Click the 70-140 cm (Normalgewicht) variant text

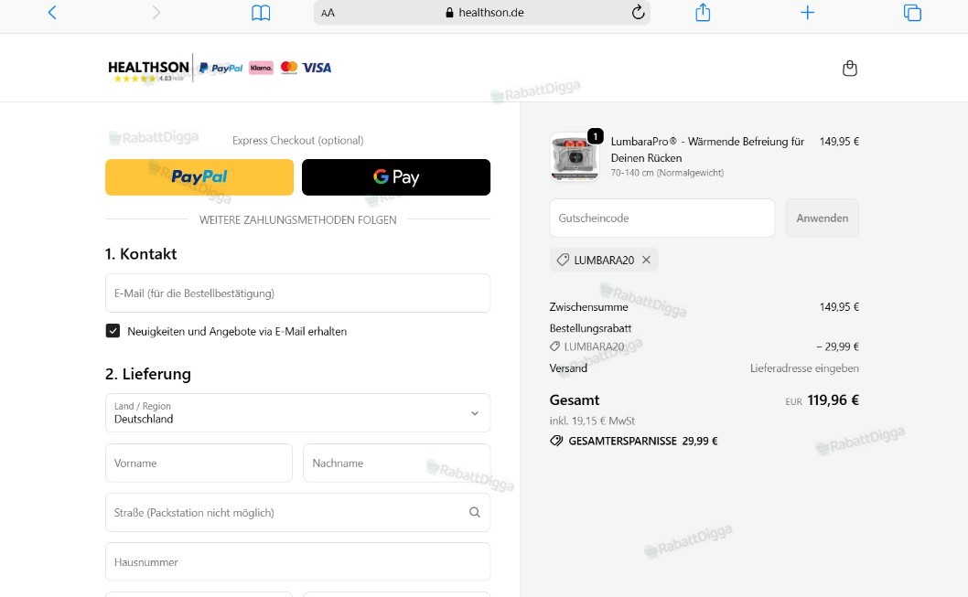[667, 173]
